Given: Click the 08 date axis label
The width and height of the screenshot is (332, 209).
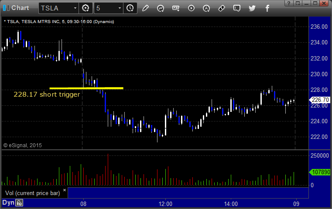Looking at the screenshot, I should (83, 204).
